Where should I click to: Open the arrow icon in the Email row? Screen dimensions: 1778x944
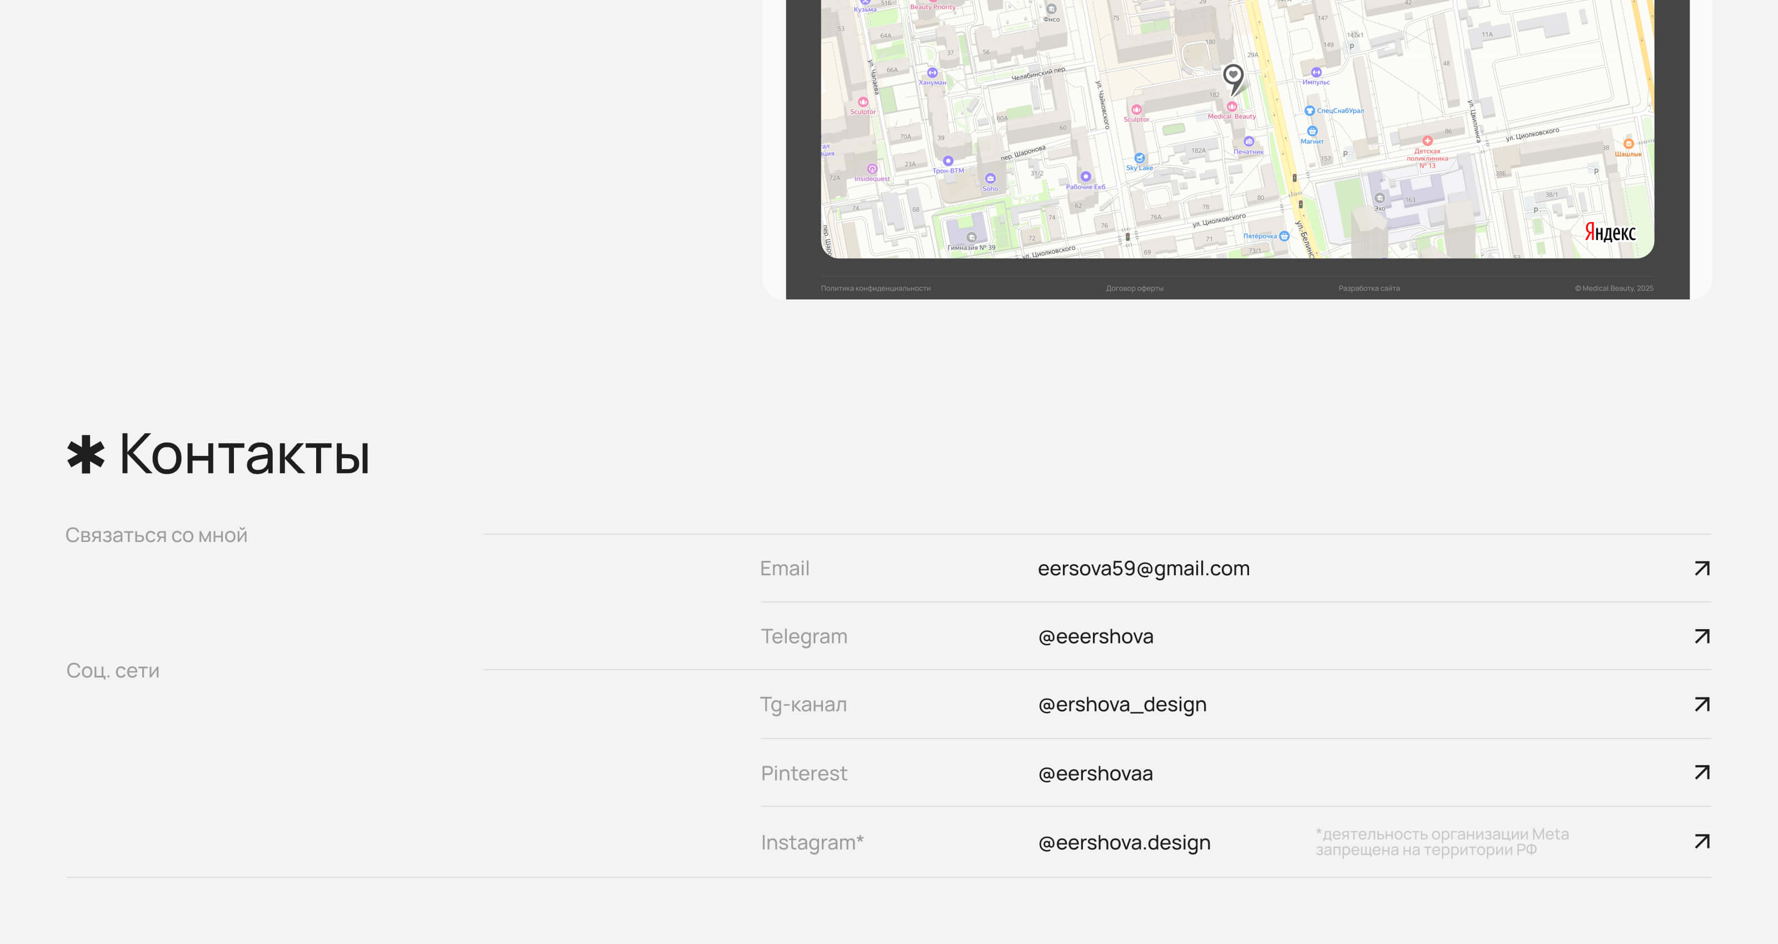[x=1702, y=568]
